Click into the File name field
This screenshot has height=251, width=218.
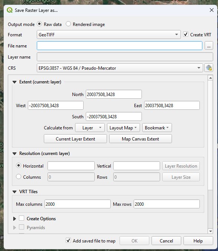(120, 46)
